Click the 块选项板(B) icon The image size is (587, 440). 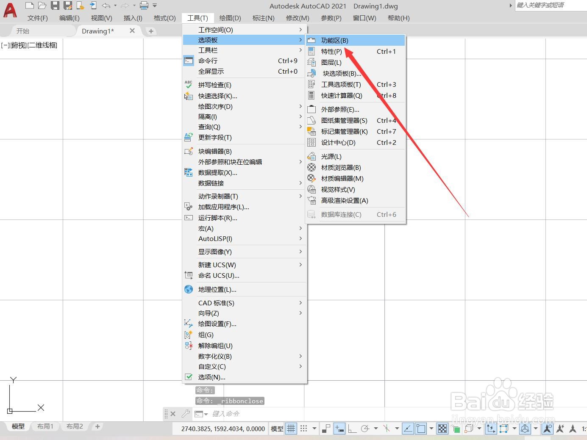[x=312, y=73]
